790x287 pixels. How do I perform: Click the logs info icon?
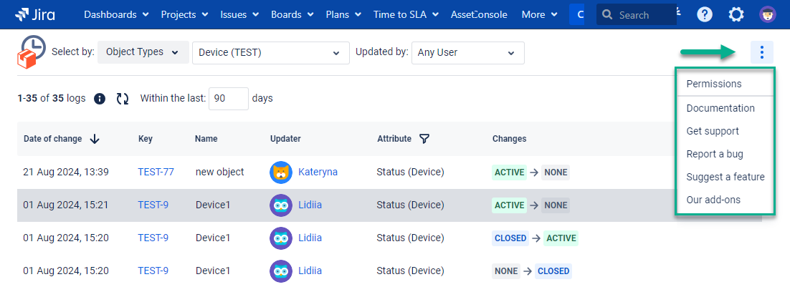[x=100, y=99]
